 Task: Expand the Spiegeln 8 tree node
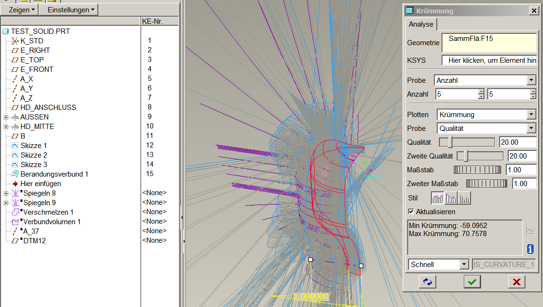coord(6,194)
